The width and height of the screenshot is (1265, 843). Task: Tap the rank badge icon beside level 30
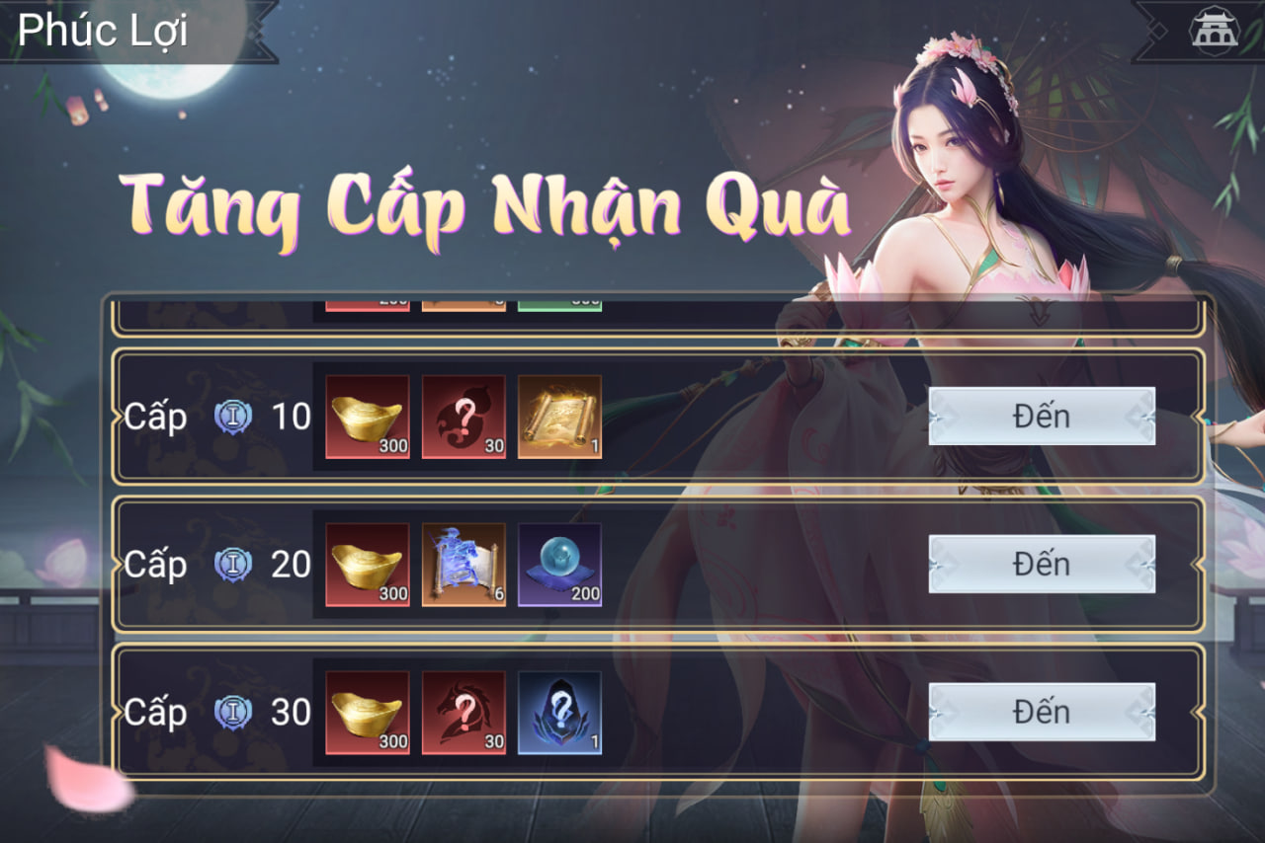[x=233, y=713]
